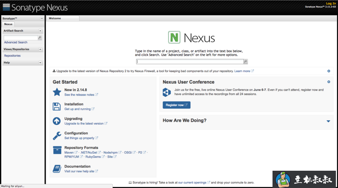Click the Documentation book icon

click(57, 169)
